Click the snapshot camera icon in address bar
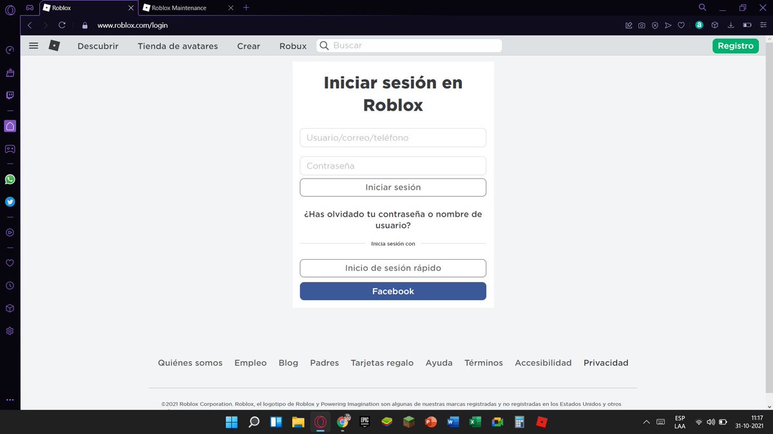 pos(642,26)
